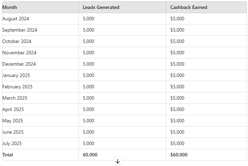
Task: Click the scroll-down arrow icon
Action: click(118, 161)
